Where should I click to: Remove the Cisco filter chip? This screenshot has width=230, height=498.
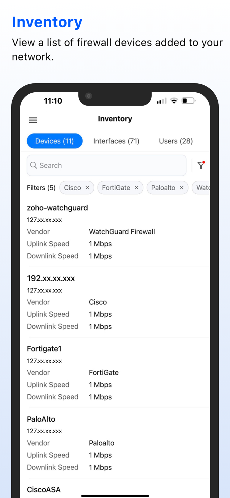(x=87, y=188)
